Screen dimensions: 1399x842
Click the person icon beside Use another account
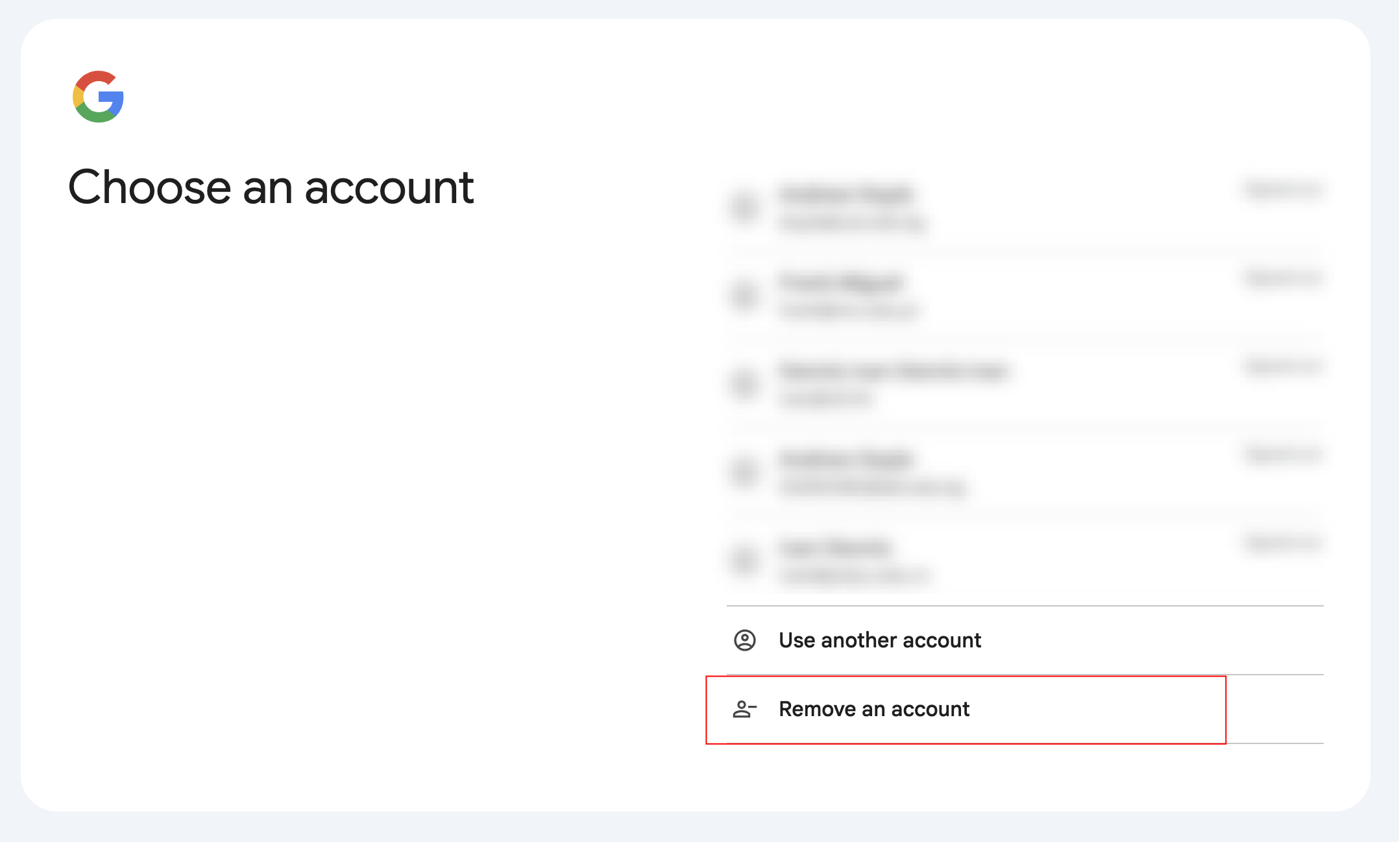pyautogui.click(x=744, y=640)
